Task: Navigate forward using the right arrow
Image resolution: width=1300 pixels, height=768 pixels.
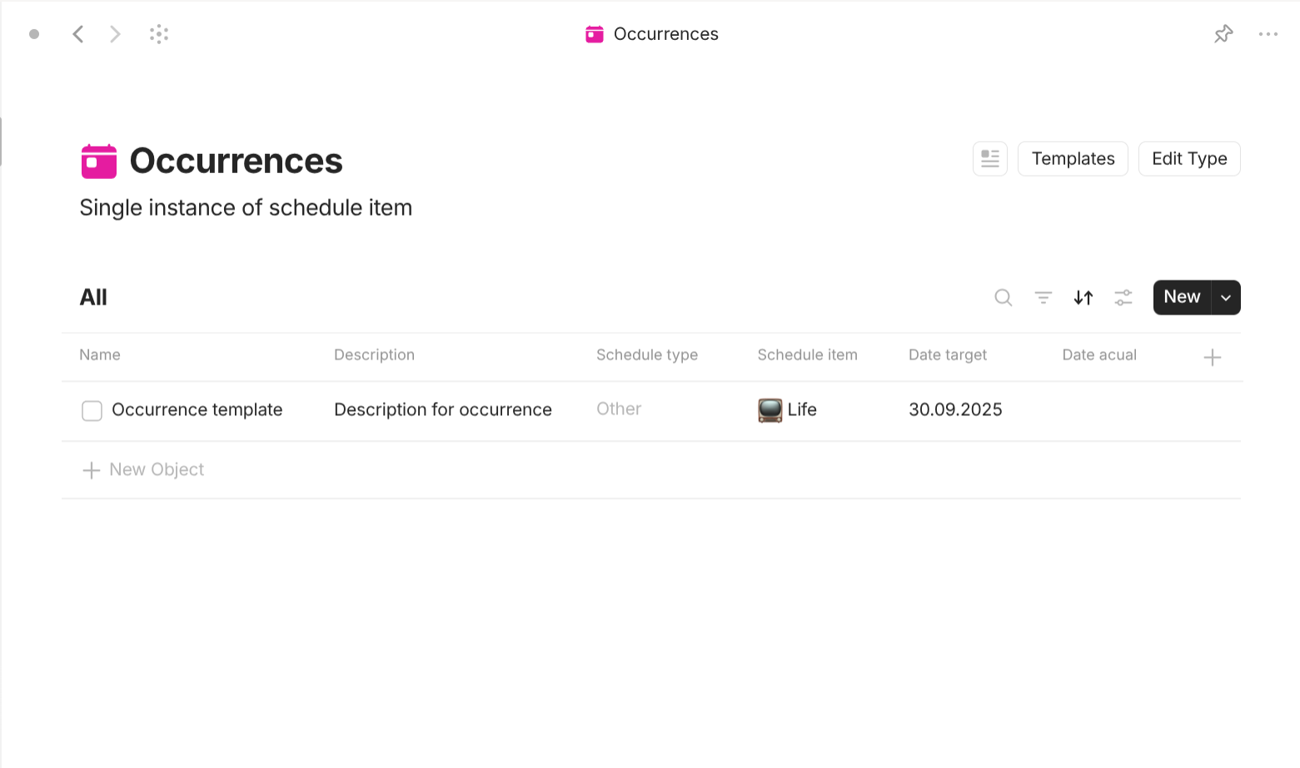Action: coord(114,33)
